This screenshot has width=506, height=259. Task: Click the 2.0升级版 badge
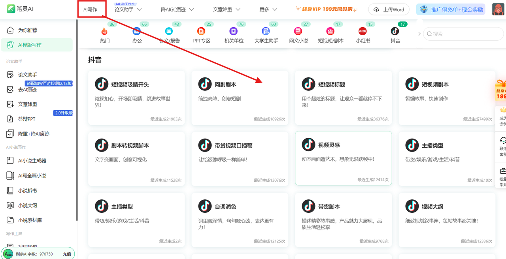[x=63, y=113]
